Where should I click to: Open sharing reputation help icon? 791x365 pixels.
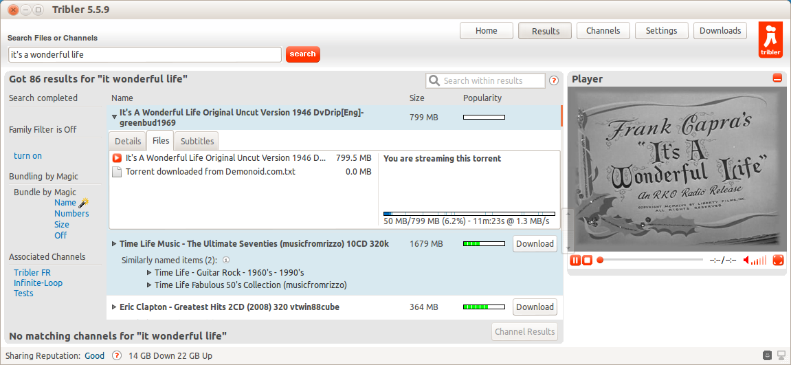[x=117, y=356]
